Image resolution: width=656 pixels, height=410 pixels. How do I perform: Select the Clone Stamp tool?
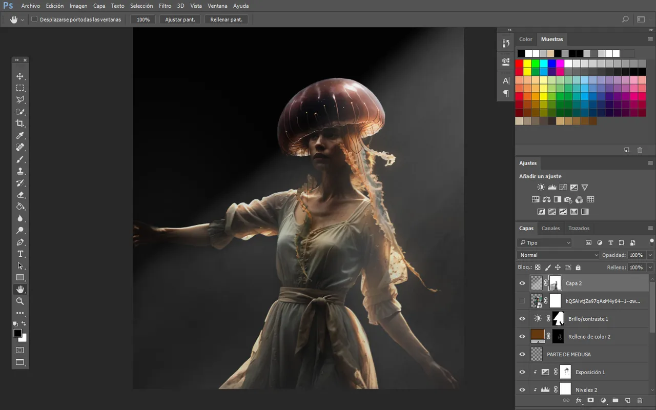pyautogui.click(x=20, y=171)
